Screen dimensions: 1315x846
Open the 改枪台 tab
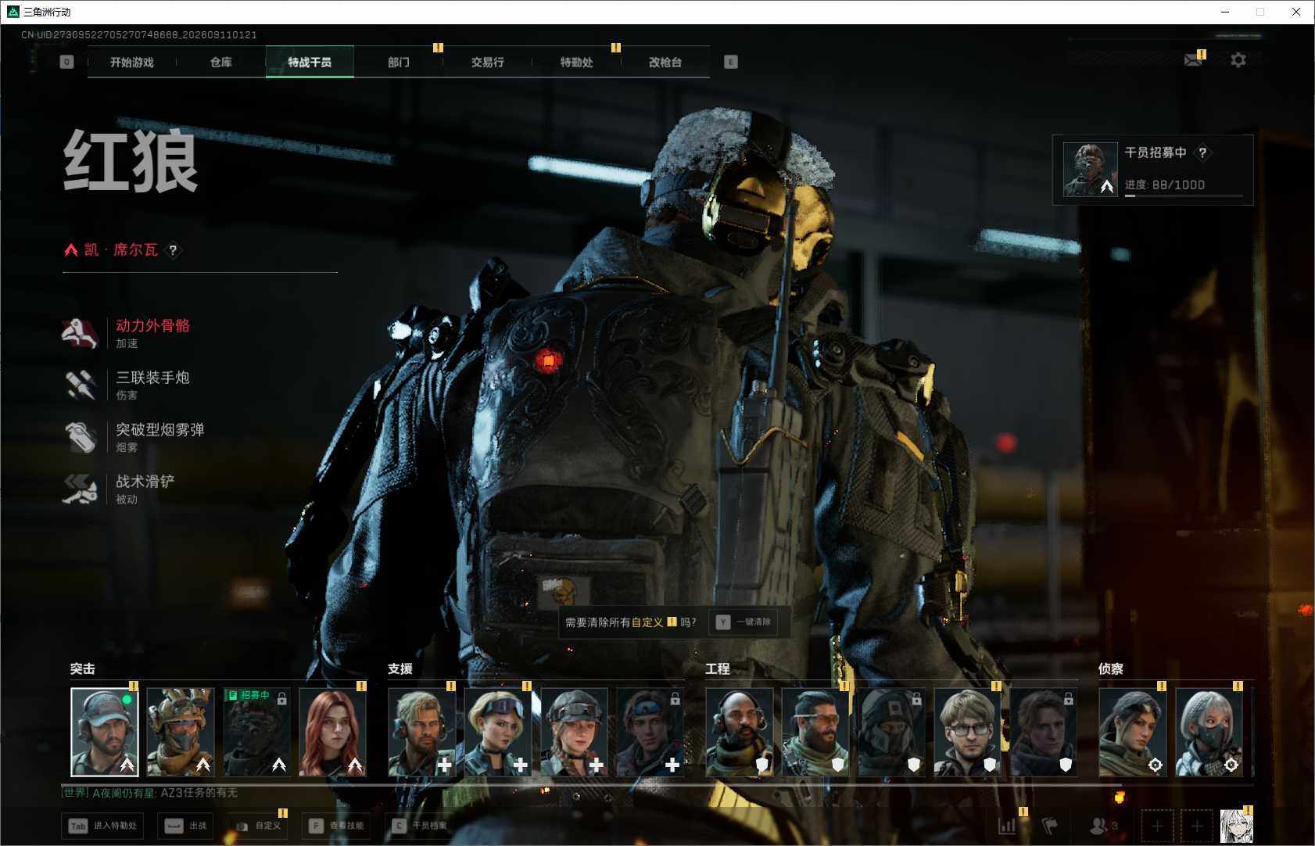[x=665, y=63]
